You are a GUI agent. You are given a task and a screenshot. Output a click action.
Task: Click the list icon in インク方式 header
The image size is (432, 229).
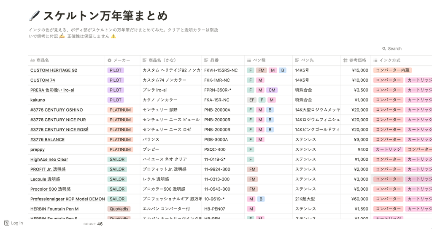[375, 60]
